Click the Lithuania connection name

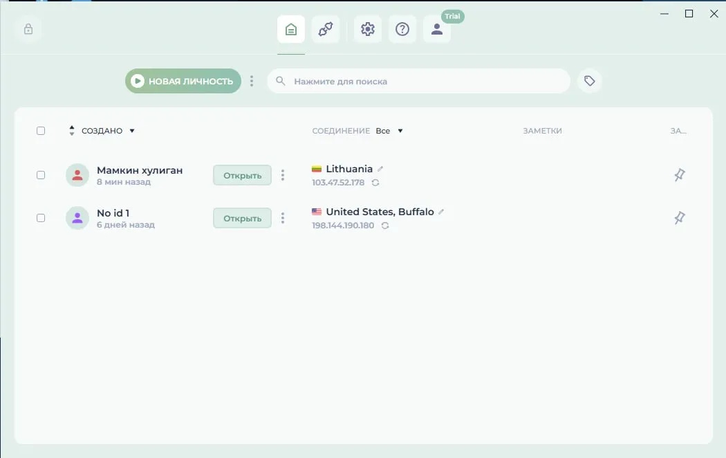349,169
